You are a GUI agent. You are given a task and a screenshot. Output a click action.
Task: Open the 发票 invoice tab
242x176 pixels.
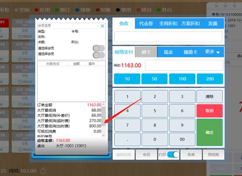point(213,24)
